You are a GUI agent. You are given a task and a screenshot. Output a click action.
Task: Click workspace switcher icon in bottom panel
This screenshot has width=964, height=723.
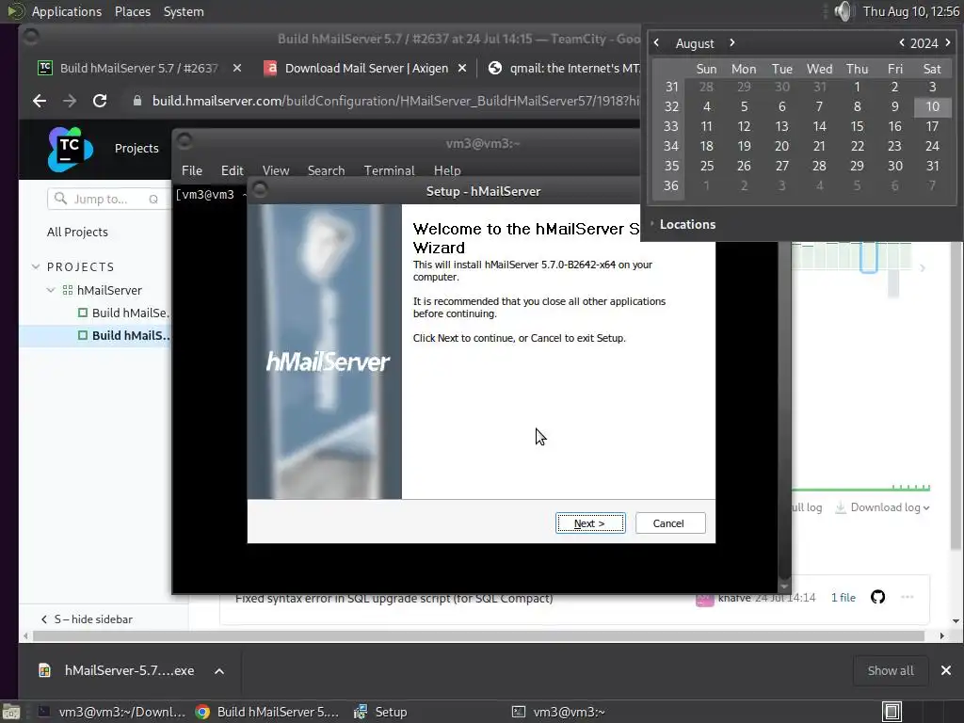tap(892, 712)
